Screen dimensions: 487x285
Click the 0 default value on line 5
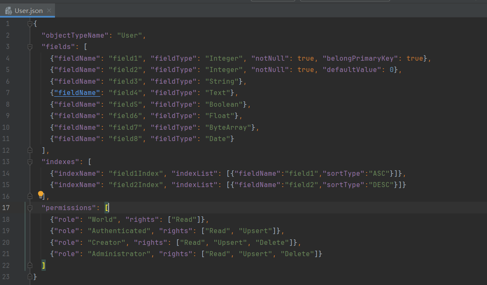tap(392, 70)
